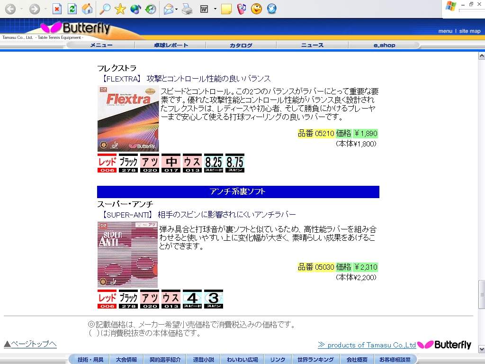Click the scrollbar up arrow
485x364 pixels.
click(482, 56)
